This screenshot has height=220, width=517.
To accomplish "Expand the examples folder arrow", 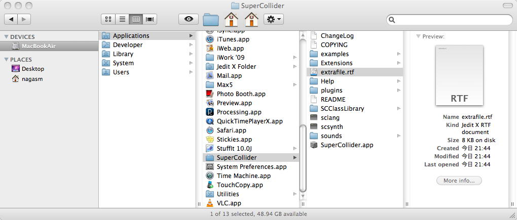I will click(398, 54).
